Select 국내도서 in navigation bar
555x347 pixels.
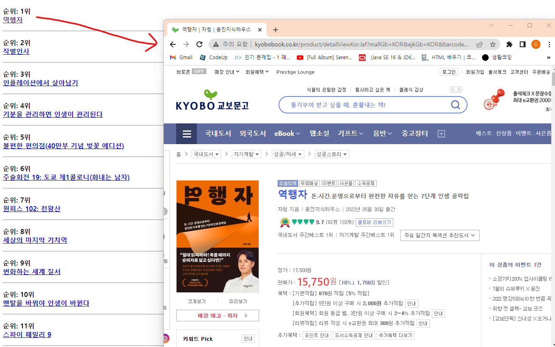point(218,133)
